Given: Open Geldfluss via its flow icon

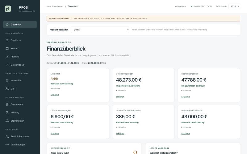Looking at the screenshot, I should pyautogui.click(x=7, y=40).
